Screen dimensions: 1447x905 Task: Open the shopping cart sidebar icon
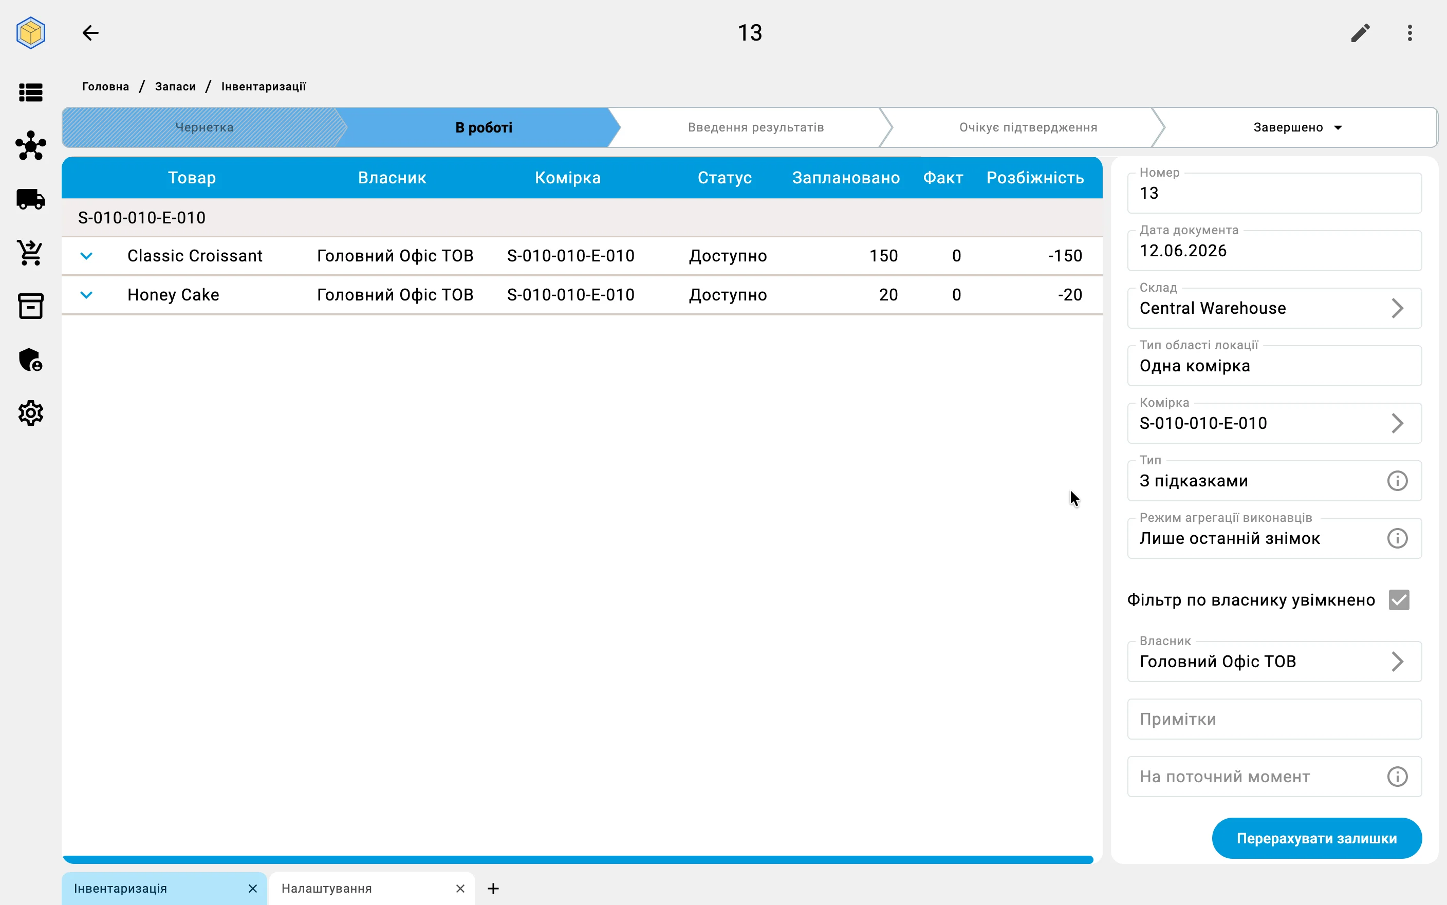click(x=30, y=253)
